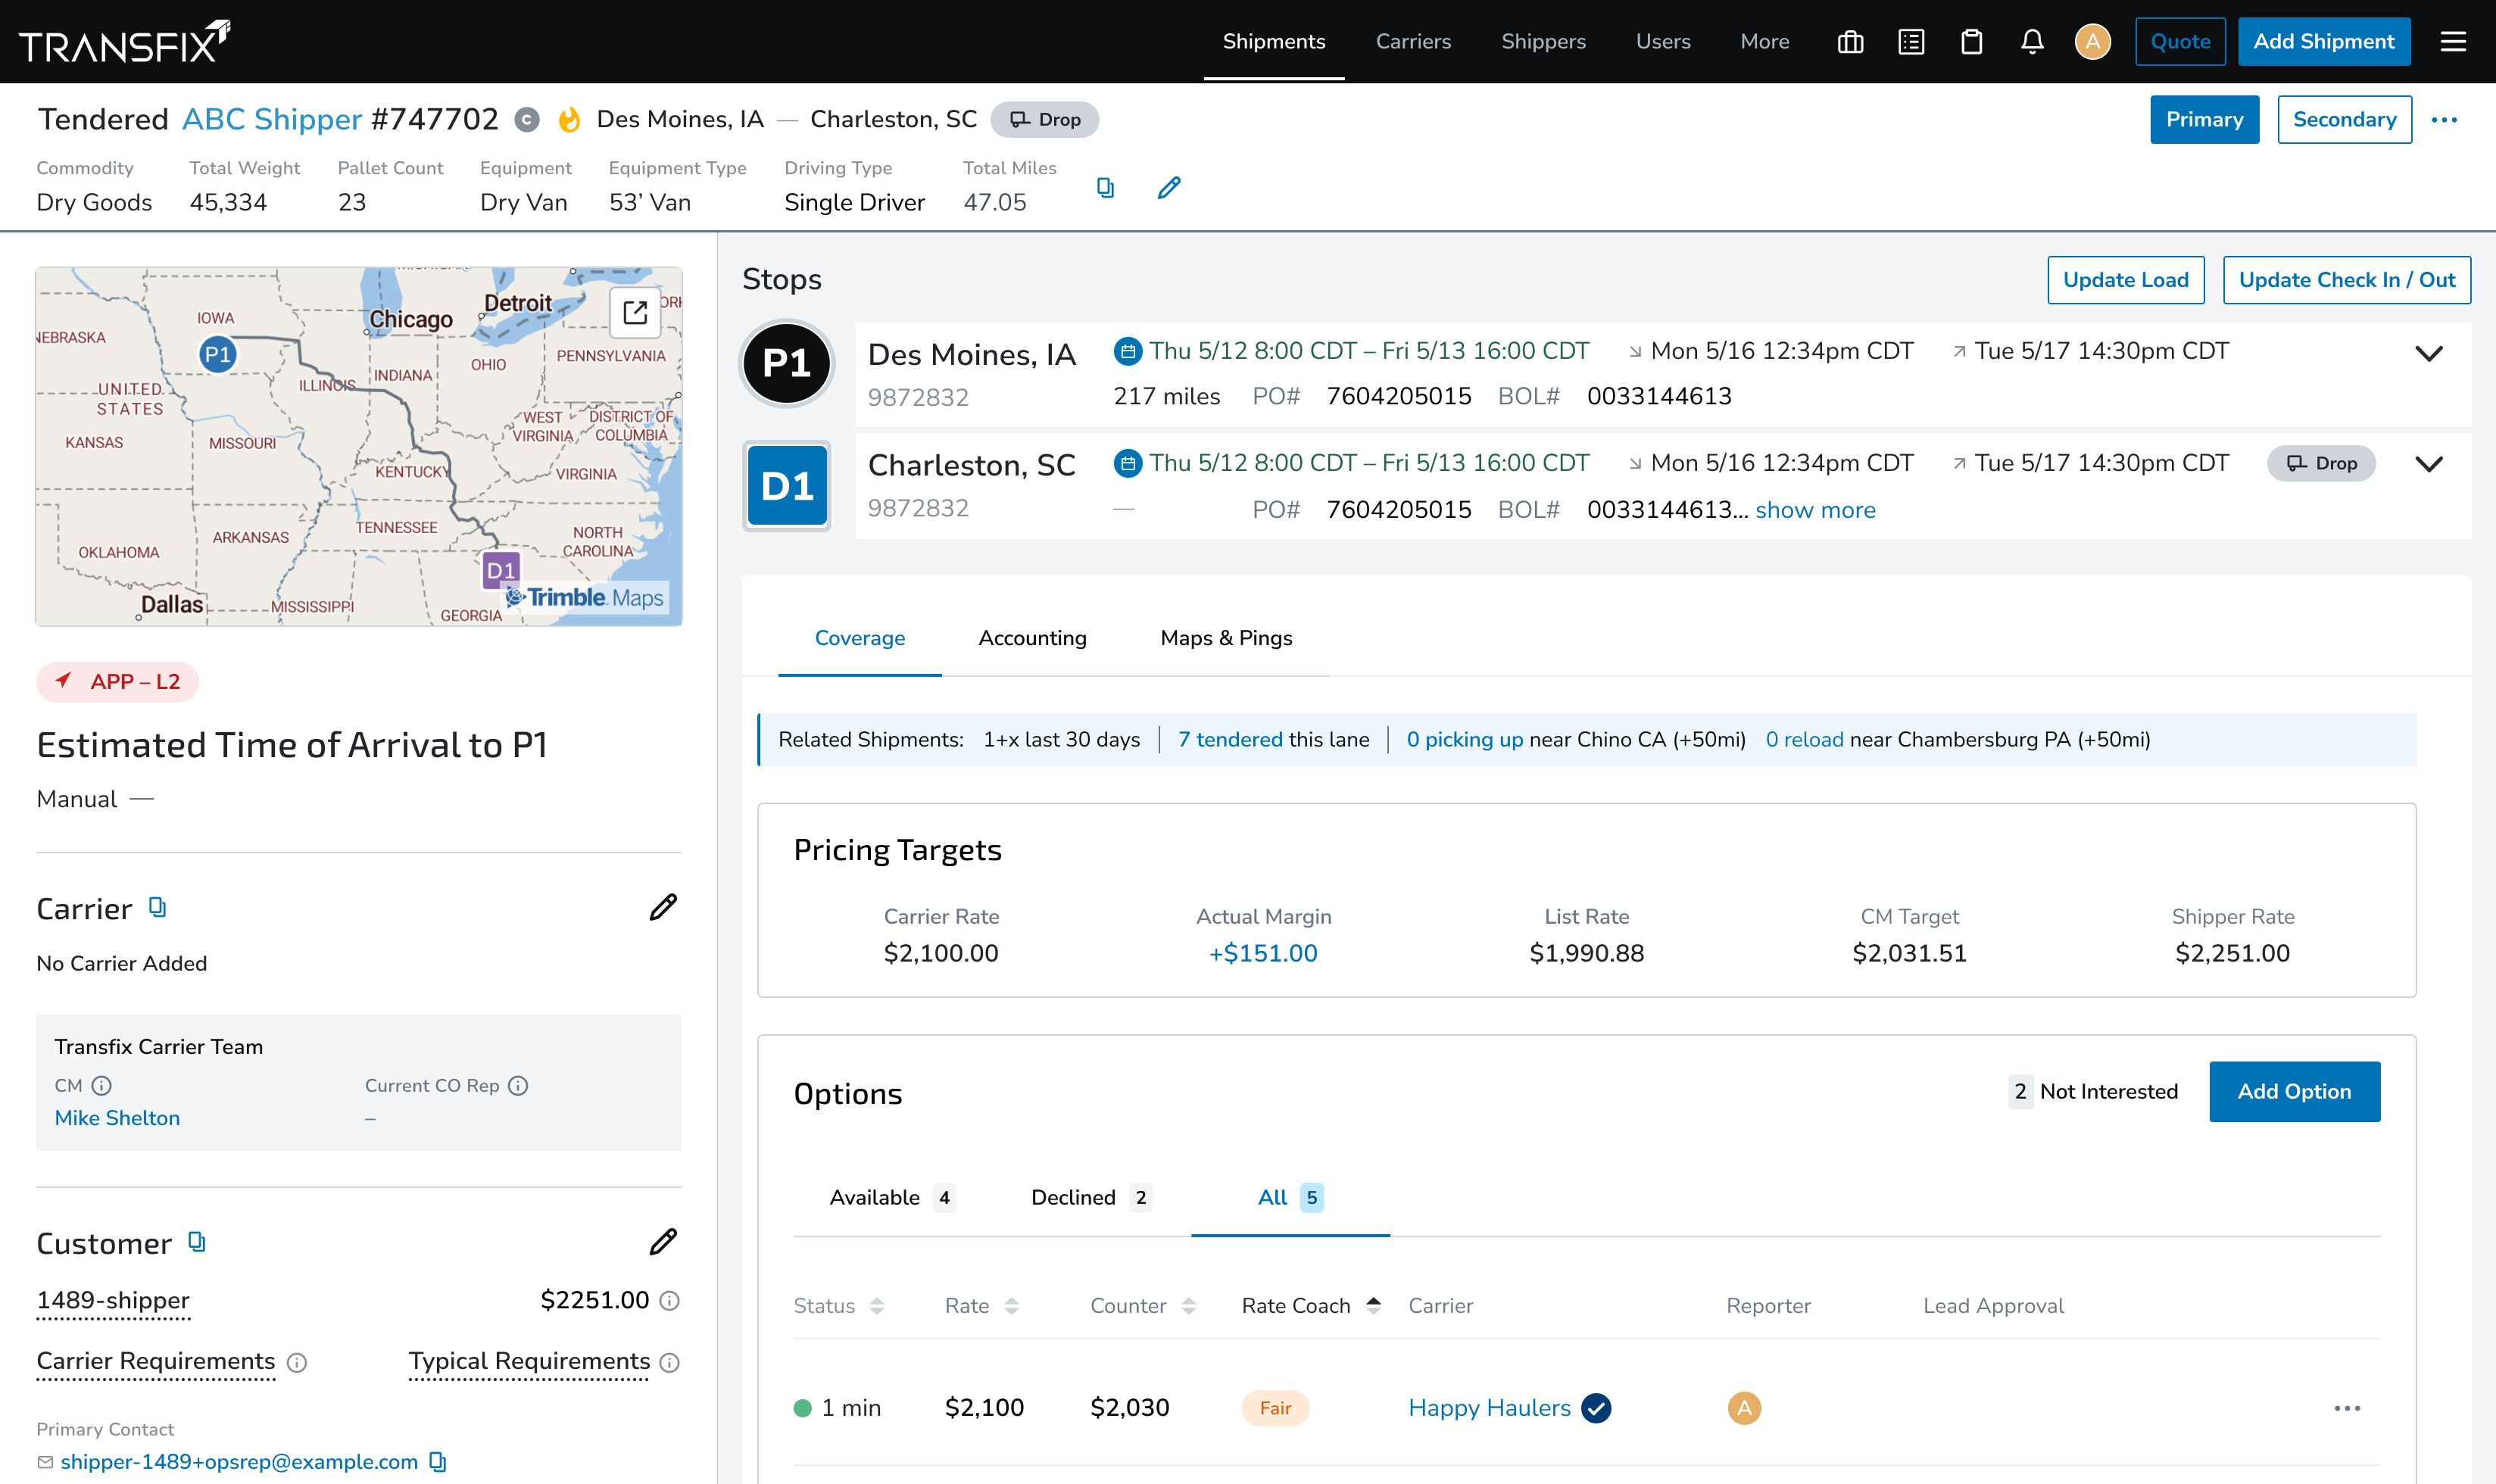Expand the P1 Des Moines stop details chevron
The width and height of the screenshot is (2496, 1484).
(2430, 352)
